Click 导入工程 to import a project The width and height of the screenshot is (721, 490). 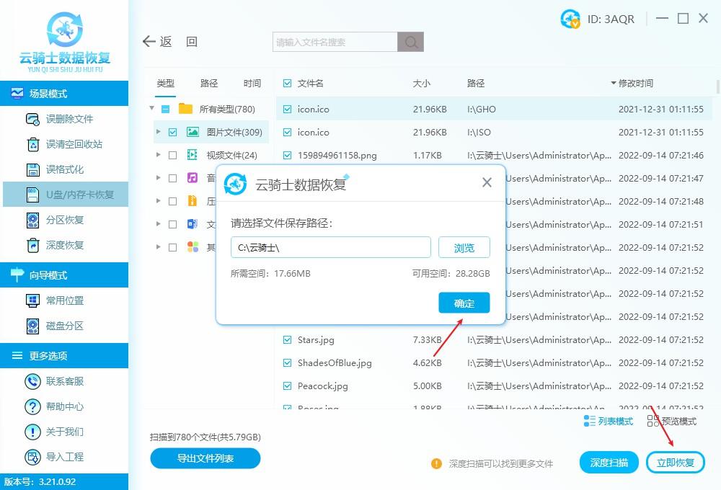coord(64,457)
